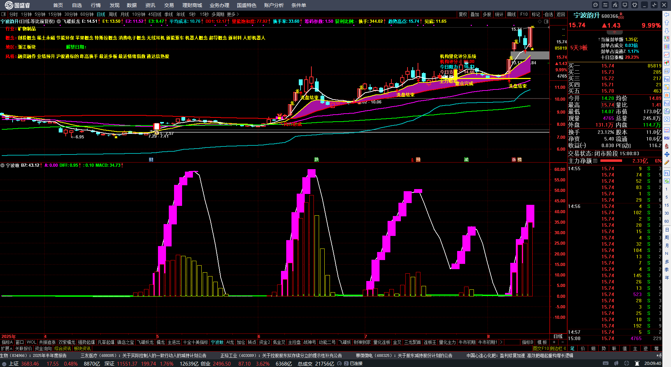
Task: Expand the 扩展 panel chevron
Action: (x=7, y=348)
